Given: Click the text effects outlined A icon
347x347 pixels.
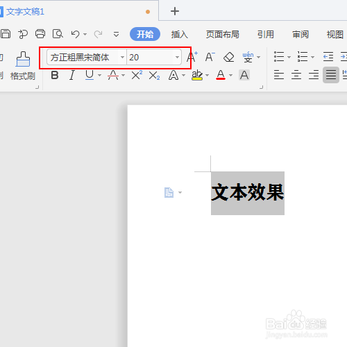Looking at the screenshot, I should pyautogui.click(x=173, y=75).
